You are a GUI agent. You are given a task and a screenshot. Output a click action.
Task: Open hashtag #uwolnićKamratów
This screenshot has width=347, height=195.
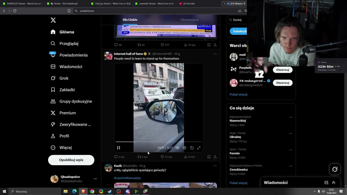[x=127, y=178]
